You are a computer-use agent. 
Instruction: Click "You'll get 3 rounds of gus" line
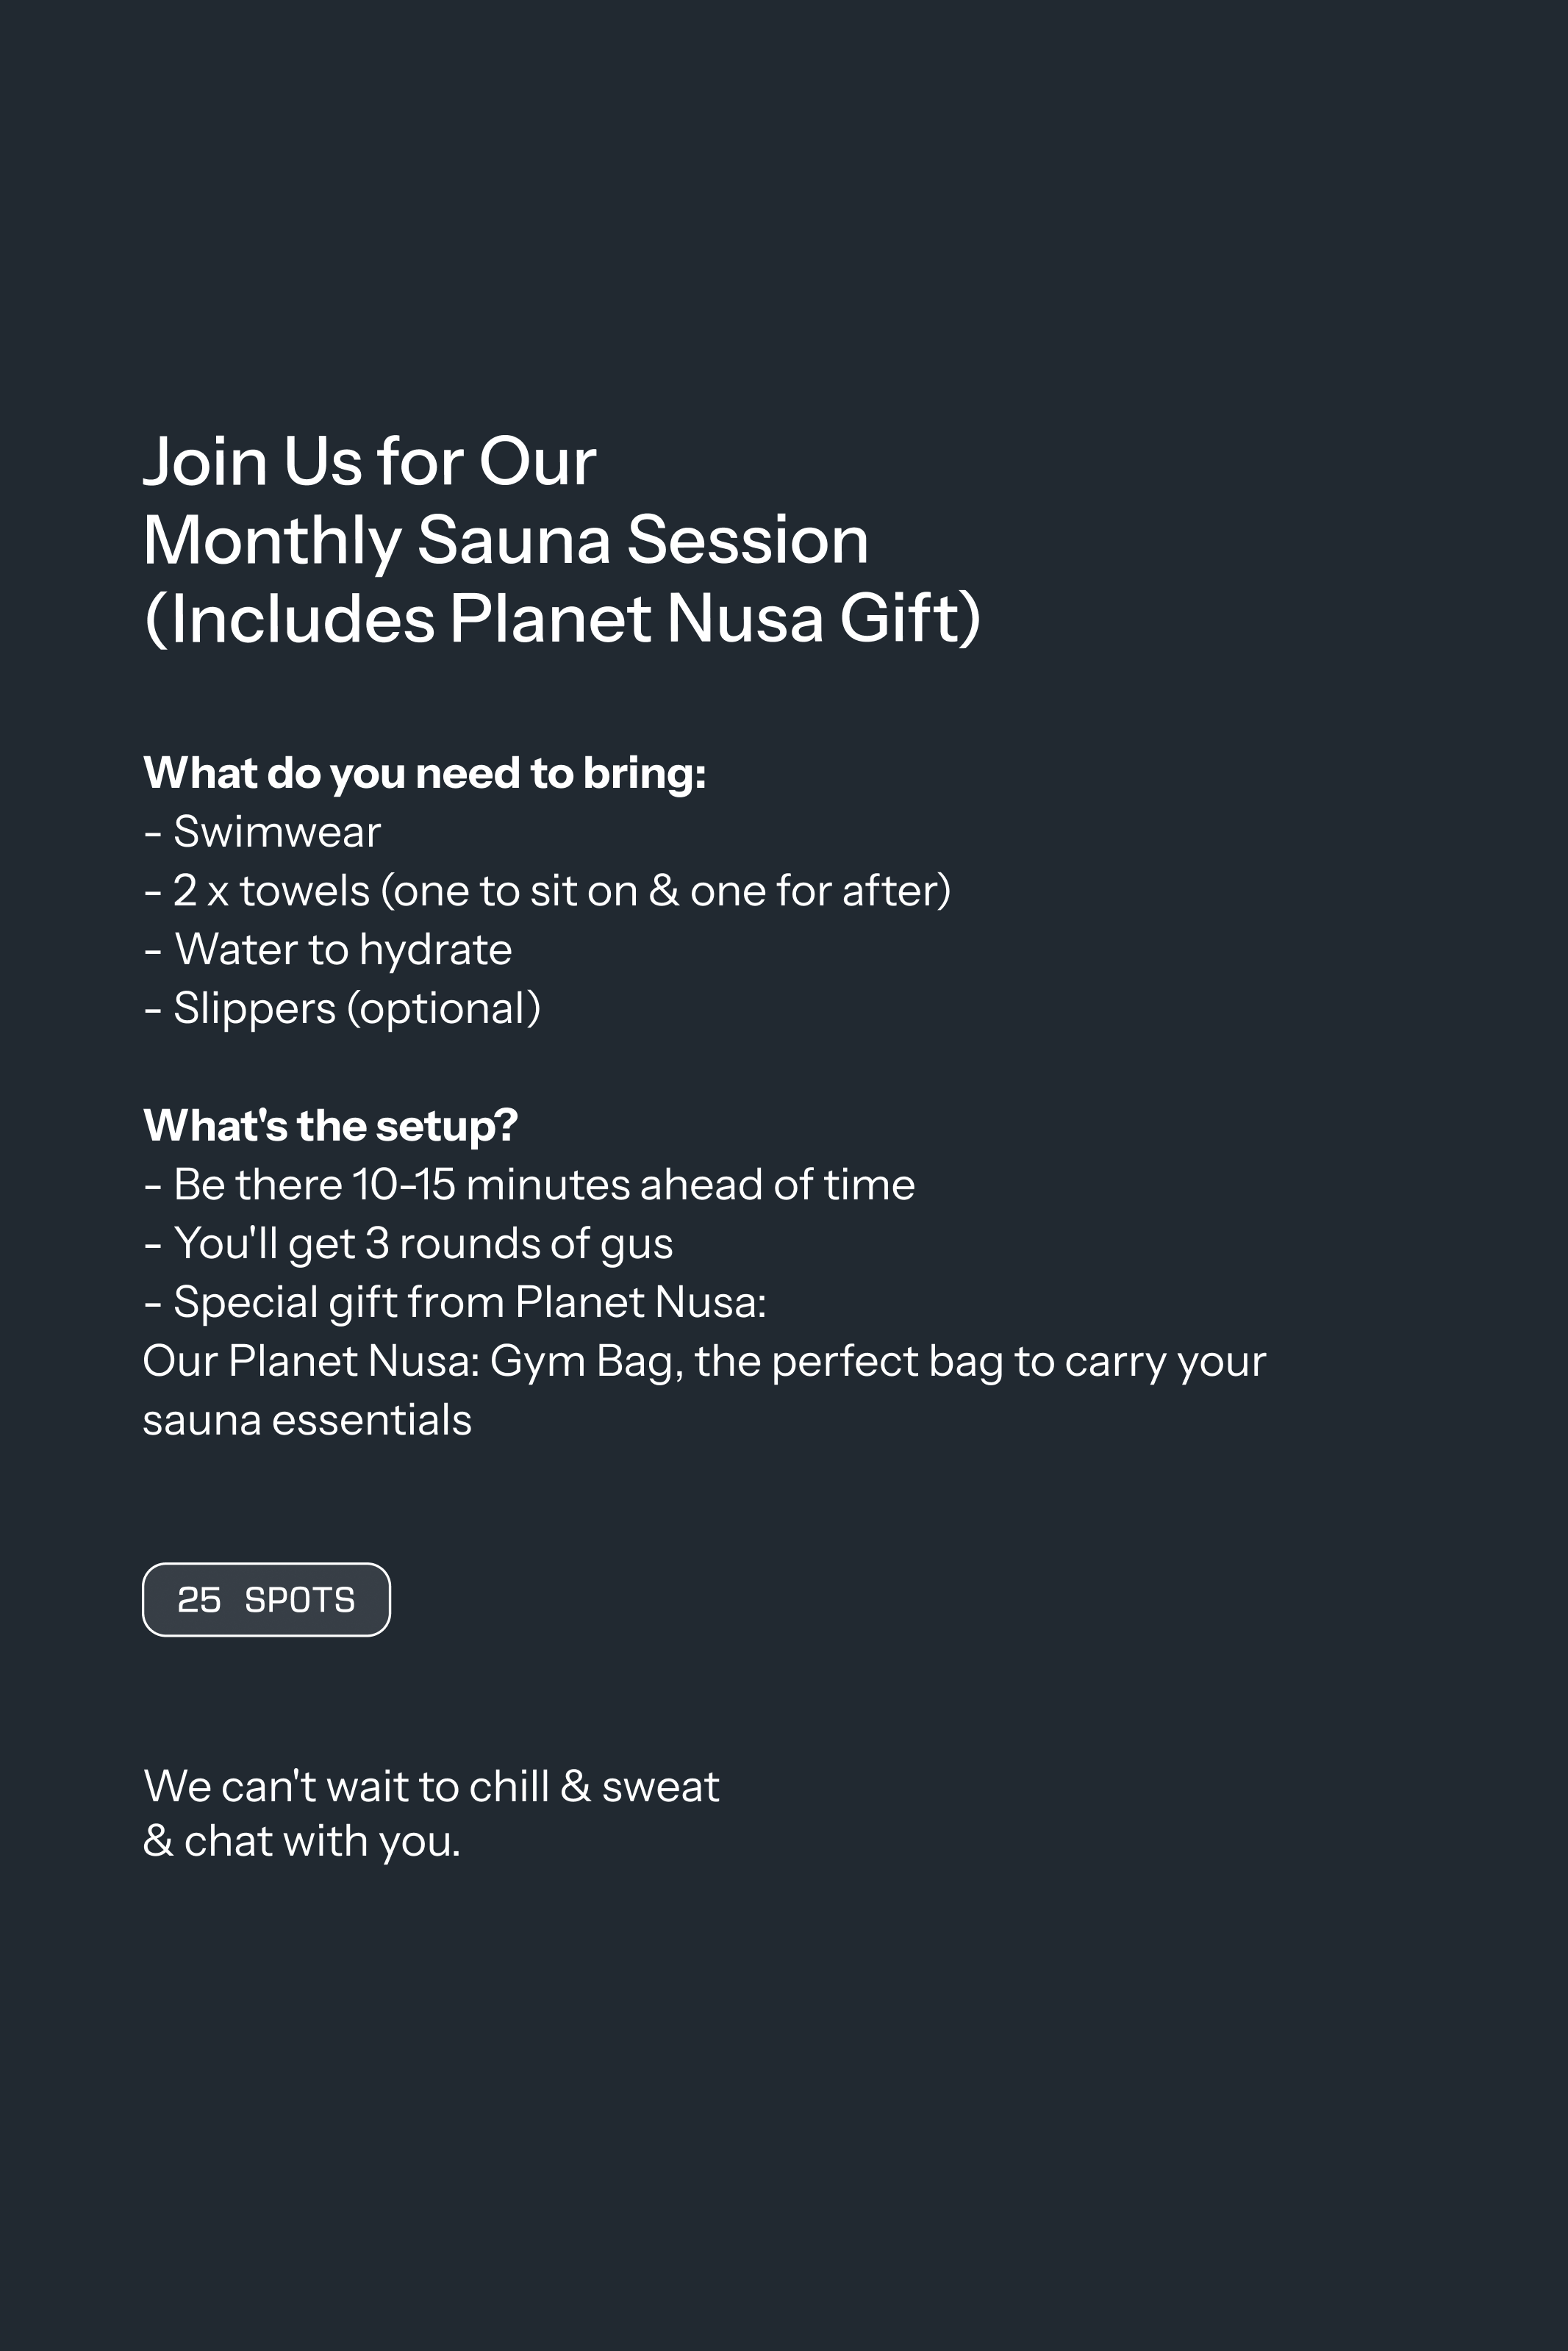pos(408,1243)
